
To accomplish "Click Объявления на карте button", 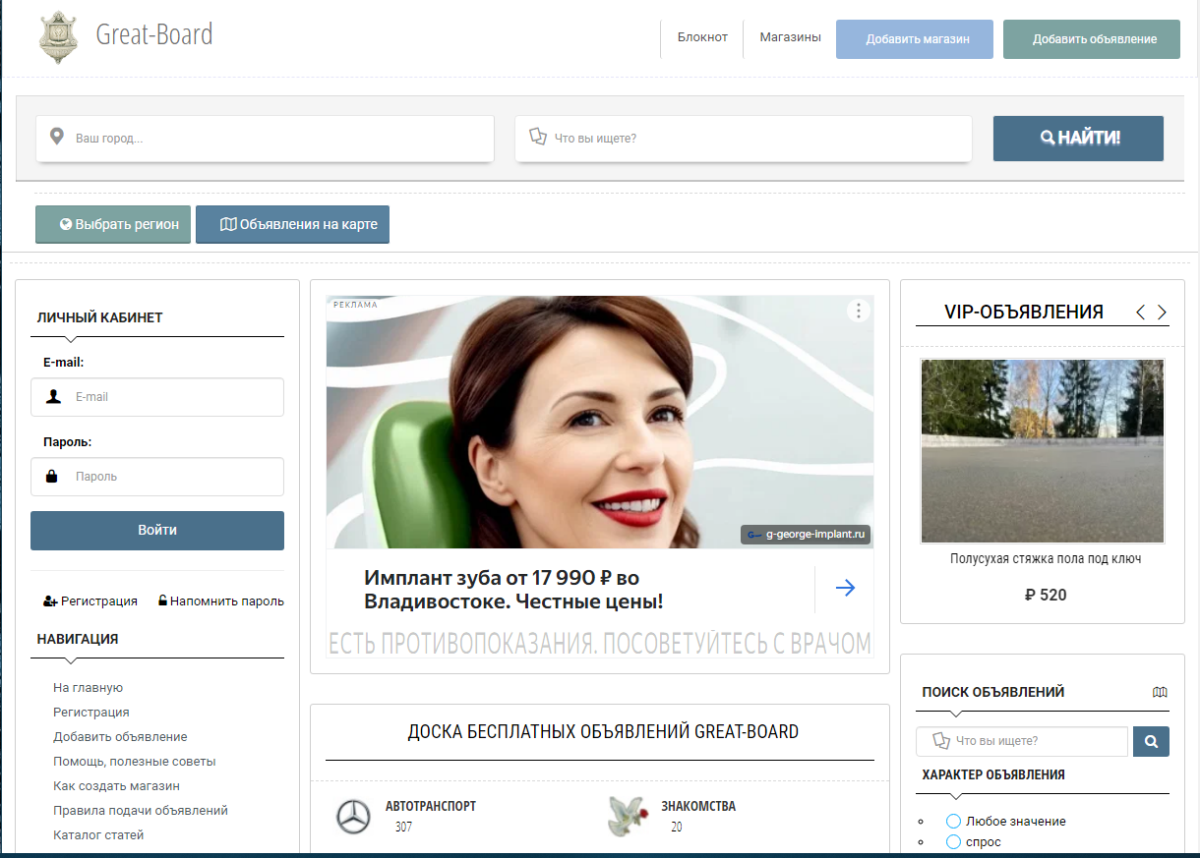I will tap(293, 224).
